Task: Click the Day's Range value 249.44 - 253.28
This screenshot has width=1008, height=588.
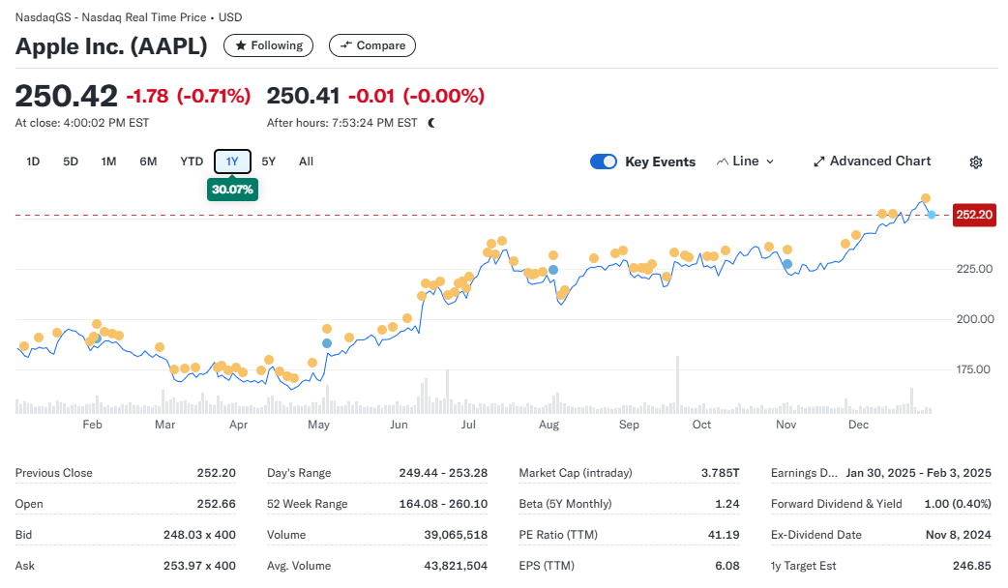Action: click(x=443, y=473)
